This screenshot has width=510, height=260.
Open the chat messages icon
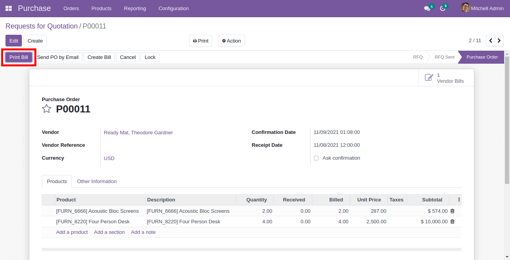point(427,9)
